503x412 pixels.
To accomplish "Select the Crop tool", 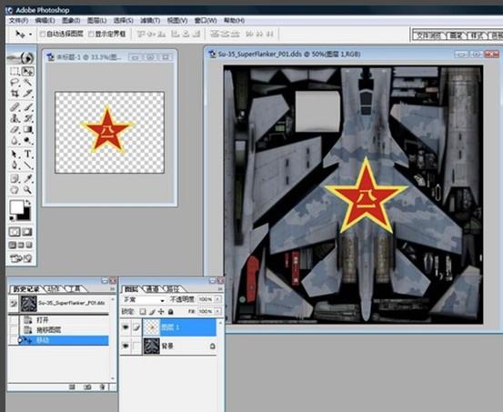I will pyautogui.click(x=15, y=94).
